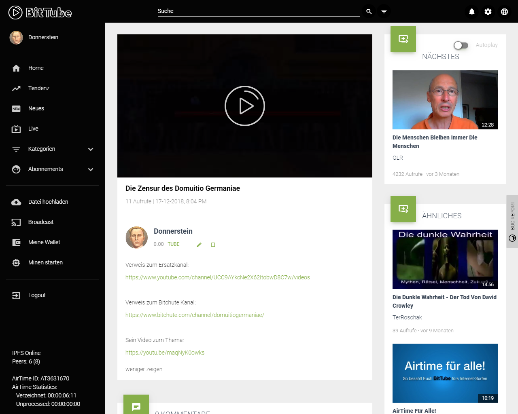Screen dimensions: 518x414
Task: Click the Donnerstein username in the sidebar
Action: (x=43, y=37)
